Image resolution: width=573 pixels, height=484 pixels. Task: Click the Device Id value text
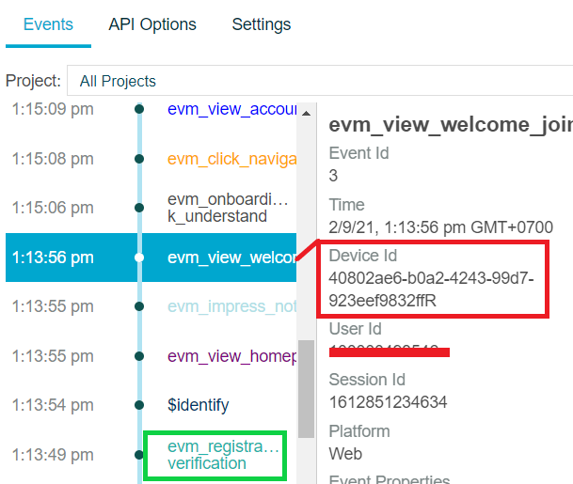coord(431,289)
